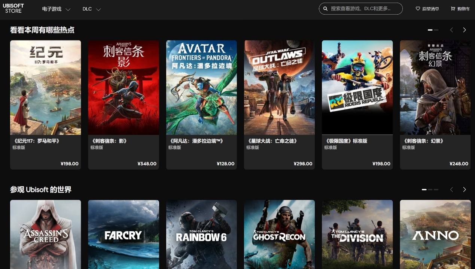
Task: Click the 《刺客信条：影》 title
Action: click(x=109, y=141)
